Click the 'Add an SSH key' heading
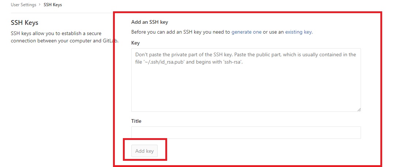 (x=150, y=22)
